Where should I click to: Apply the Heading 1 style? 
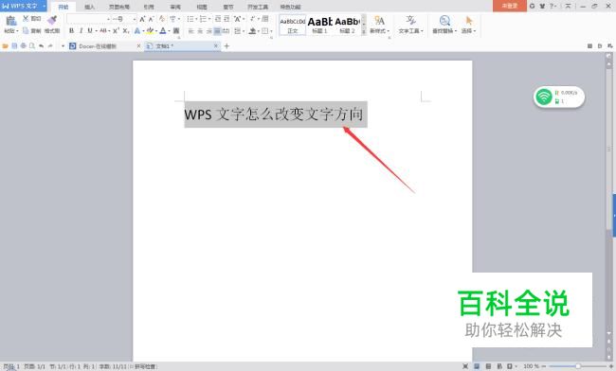(x=319, y=25)
